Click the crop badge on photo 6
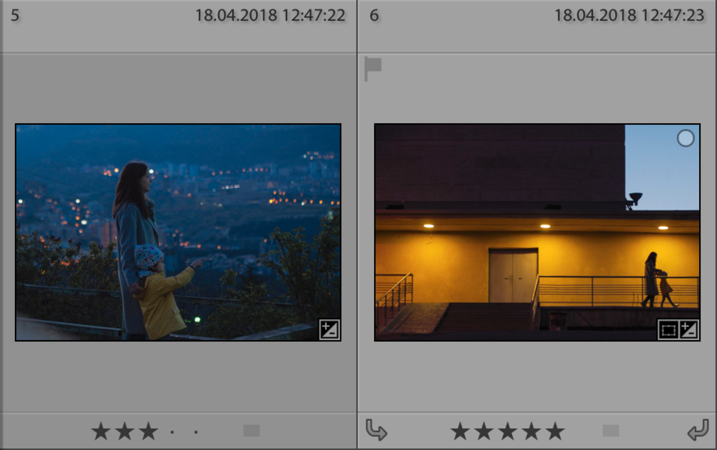The width and height of the screenshot is (717, 450). click(x=668, y=330)
